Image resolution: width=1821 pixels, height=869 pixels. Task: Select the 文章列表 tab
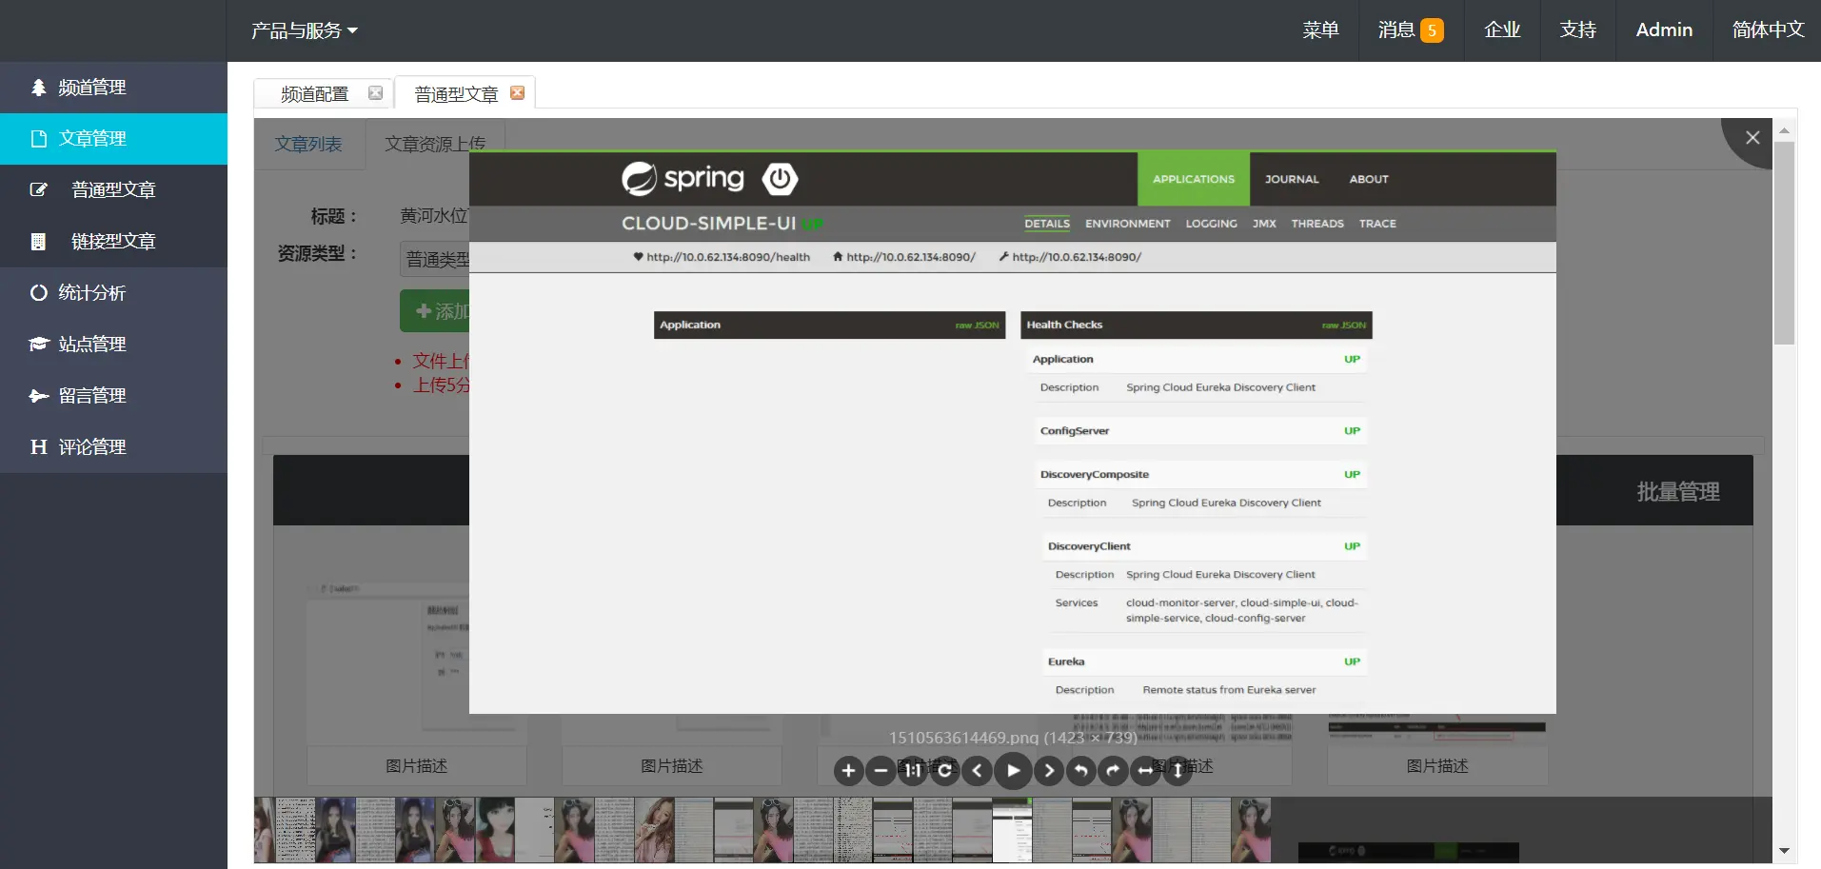coord(308,144)
